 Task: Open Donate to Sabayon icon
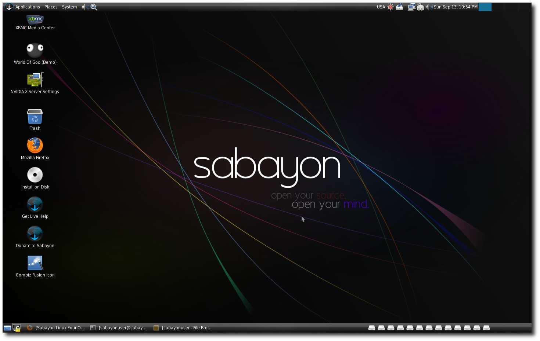click(35, 237)
